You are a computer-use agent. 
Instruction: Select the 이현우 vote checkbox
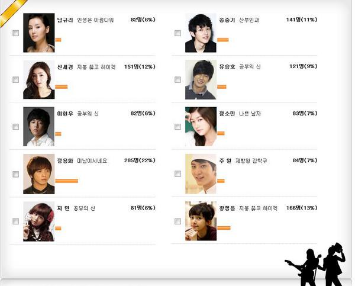coord(15,127)
